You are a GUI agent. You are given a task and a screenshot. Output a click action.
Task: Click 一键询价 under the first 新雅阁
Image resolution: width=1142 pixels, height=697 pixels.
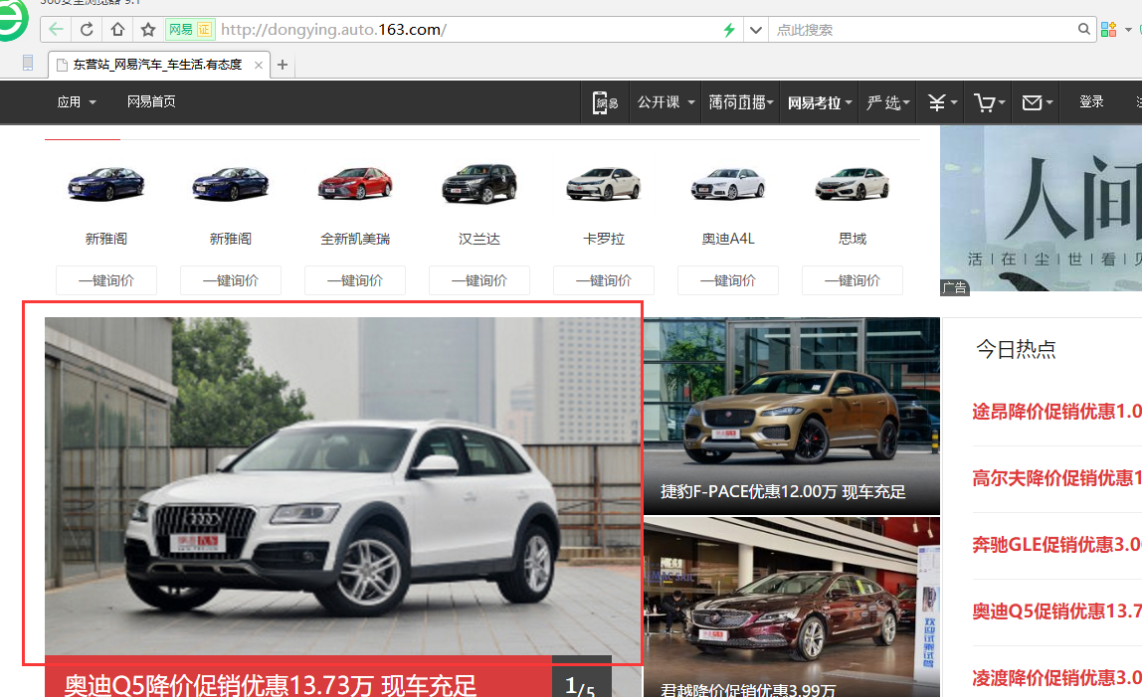tap(106, 280)
